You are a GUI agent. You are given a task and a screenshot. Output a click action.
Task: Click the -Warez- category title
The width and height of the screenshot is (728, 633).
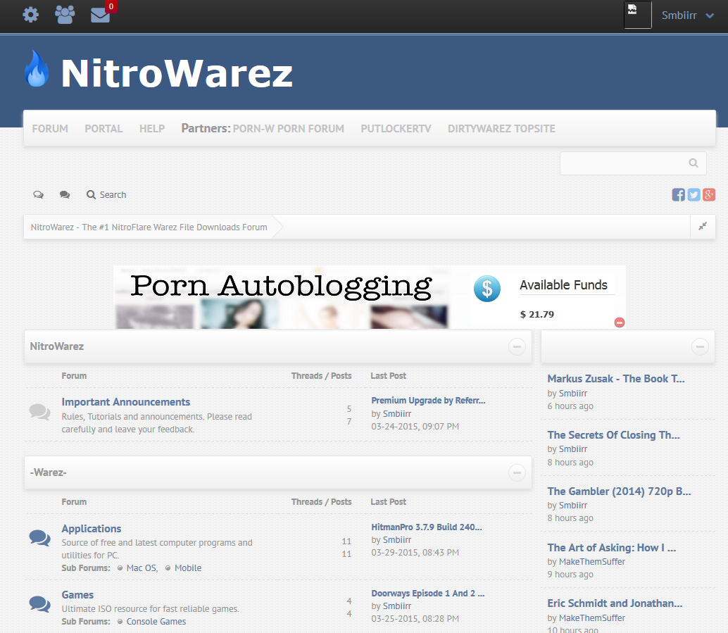tap(49, 472)
